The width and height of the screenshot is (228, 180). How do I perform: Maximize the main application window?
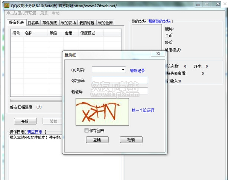tap(207, 5)
